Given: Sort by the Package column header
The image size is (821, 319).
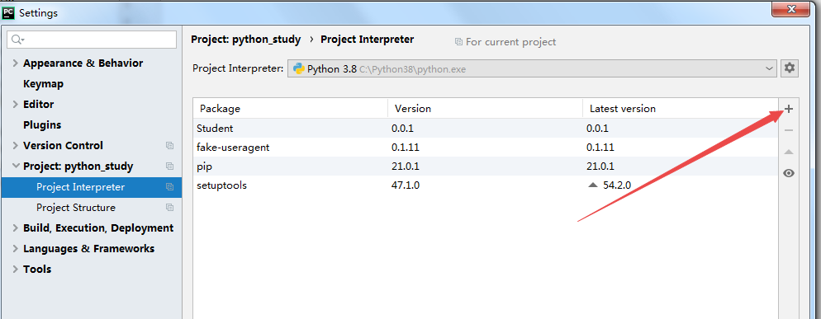Looking at the screenshot, I should click(x=291, y=109).
